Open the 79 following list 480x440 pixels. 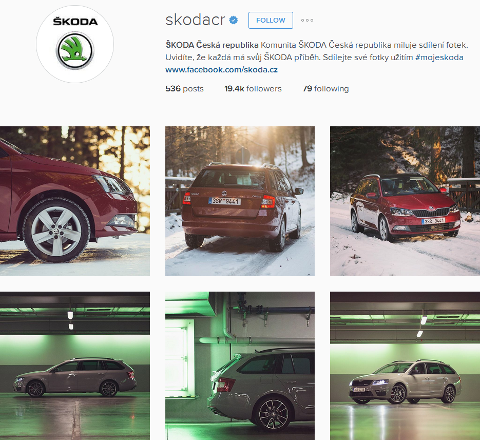pyautogui.click(x=325, y=88)
